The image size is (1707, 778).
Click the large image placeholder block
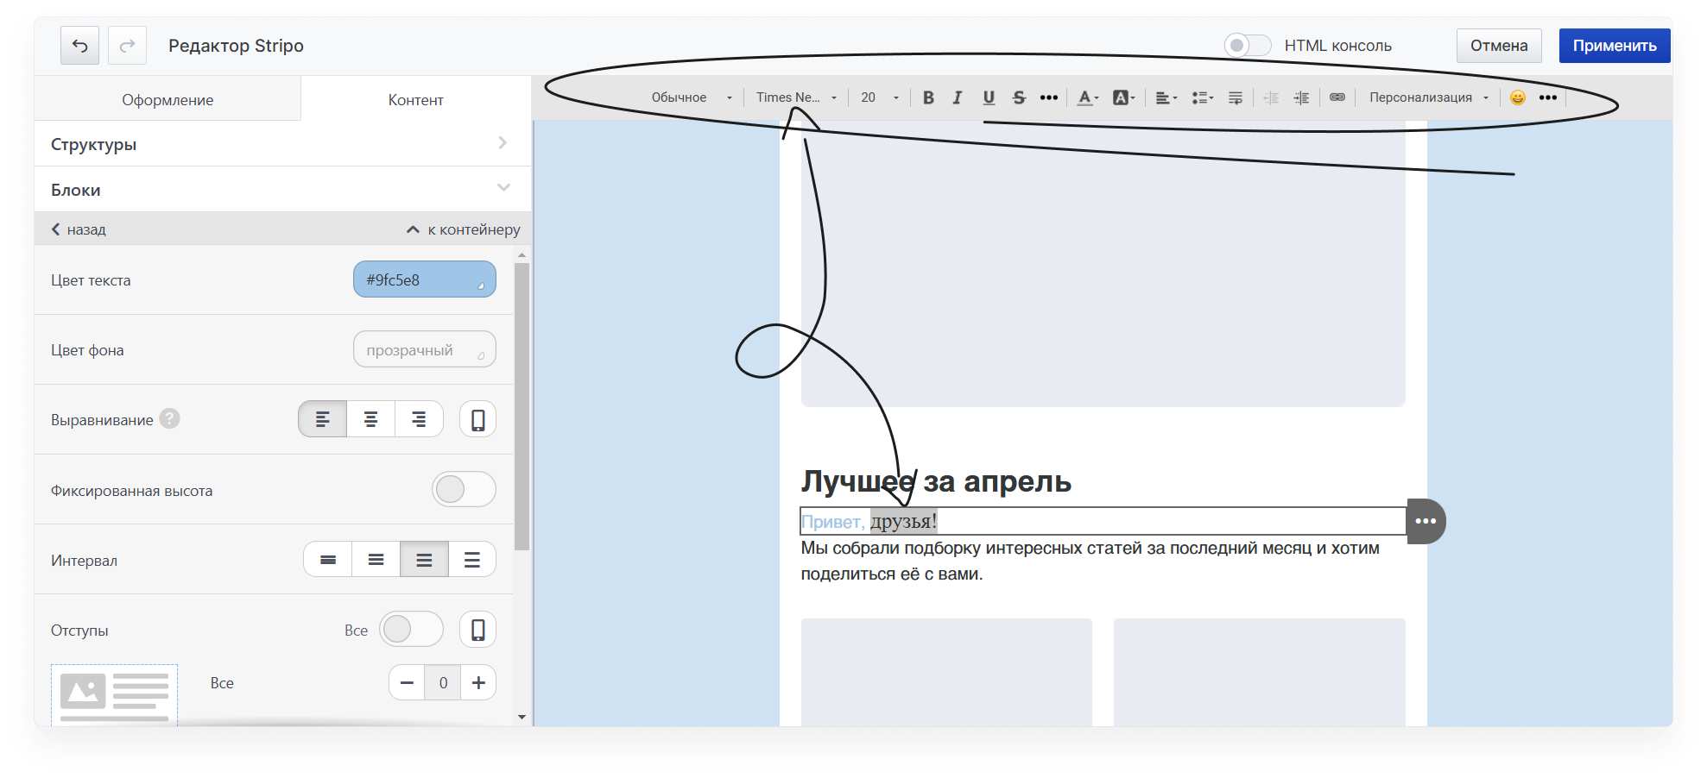coord(1103,264)
